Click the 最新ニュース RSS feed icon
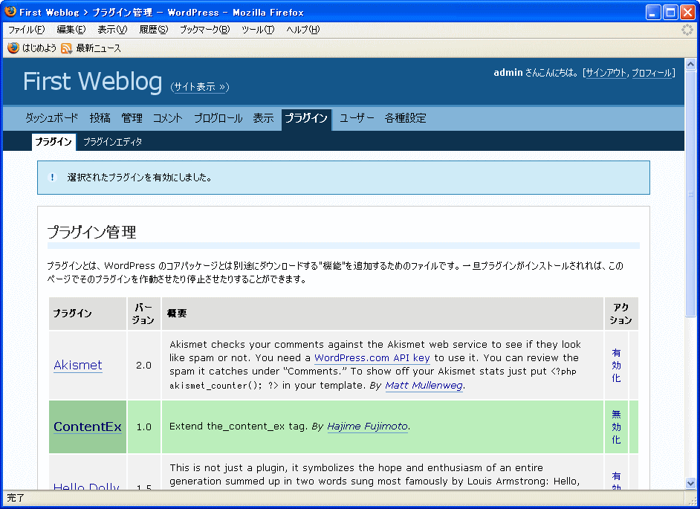The image size is (700, 509). (67, 48)
